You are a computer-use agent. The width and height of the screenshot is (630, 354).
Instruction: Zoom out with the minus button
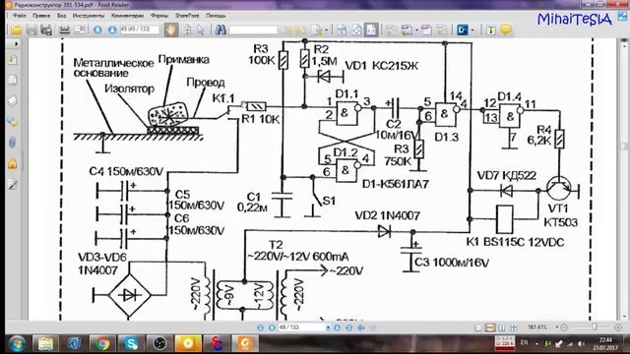coord(564,327)
